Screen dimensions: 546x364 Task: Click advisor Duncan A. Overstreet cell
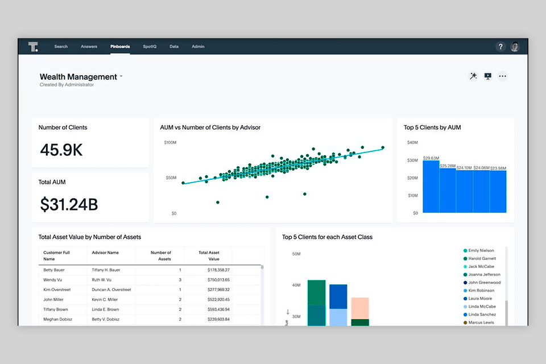coord(111,289)
